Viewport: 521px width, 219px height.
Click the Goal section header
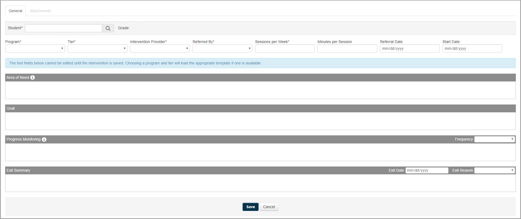point(260,108)
